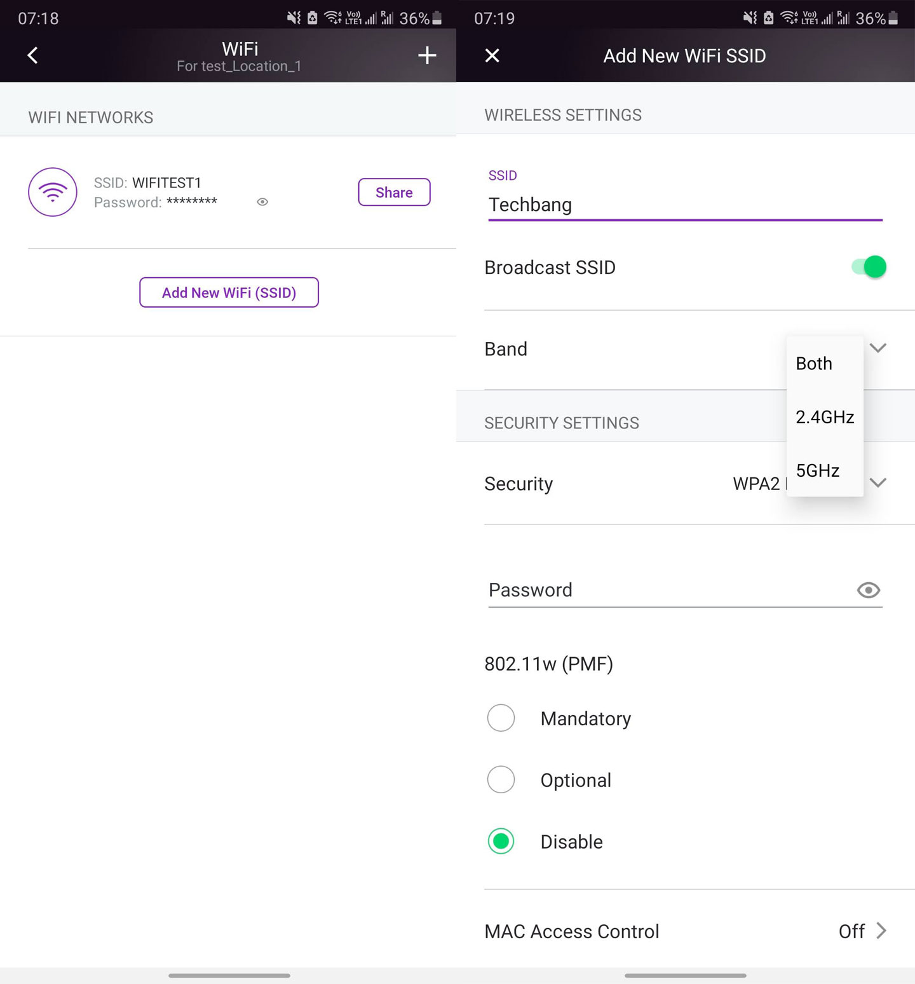Tap the plus icon to add a WiFi network
The image size is (915, 984).
pos(426,55)
